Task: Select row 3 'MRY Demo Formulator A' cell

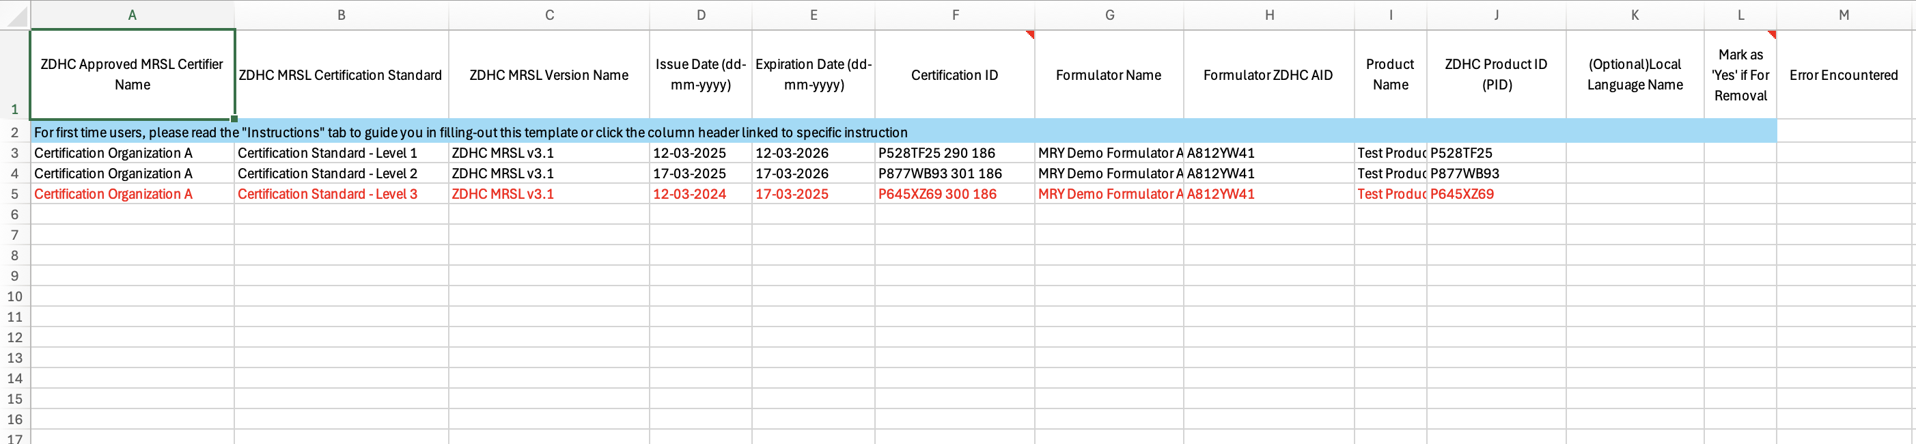Action: click(x=1109, y=153)
